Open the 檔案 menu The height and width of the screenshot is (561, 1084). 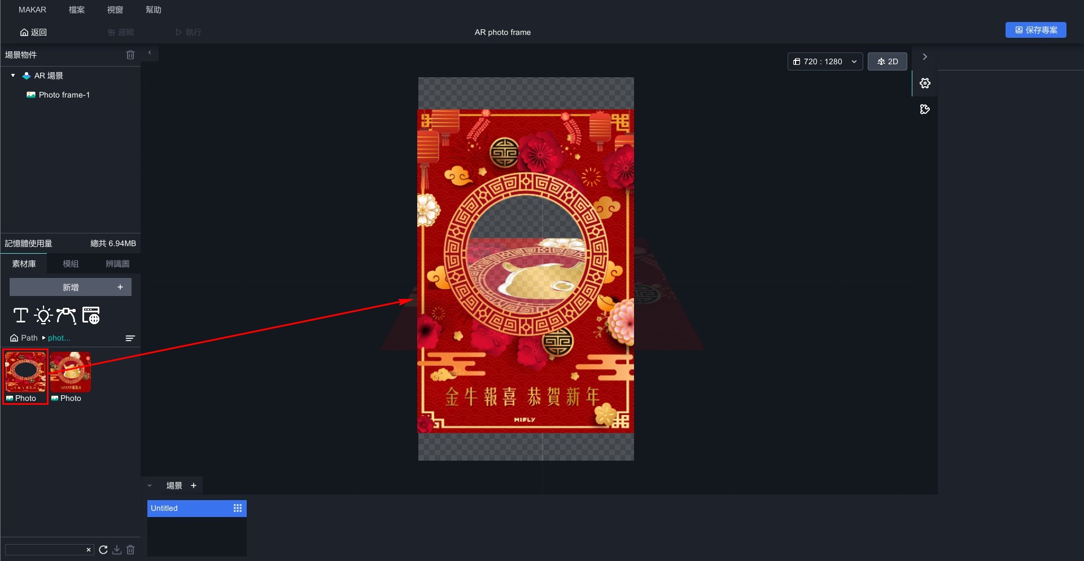pyautogui.click(x=76, y=10)
